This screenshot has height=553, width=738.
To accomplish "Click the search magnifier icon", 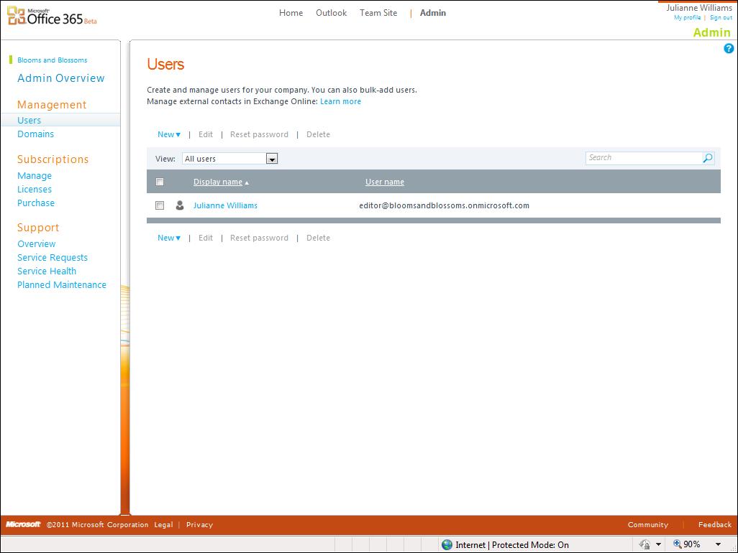I will pyautogui.click(x=707, y=158).
